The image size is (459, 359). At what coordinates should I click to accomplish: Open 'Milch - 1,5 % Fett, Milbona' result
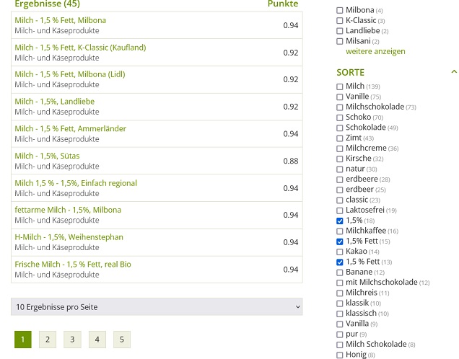pos(61,20)
